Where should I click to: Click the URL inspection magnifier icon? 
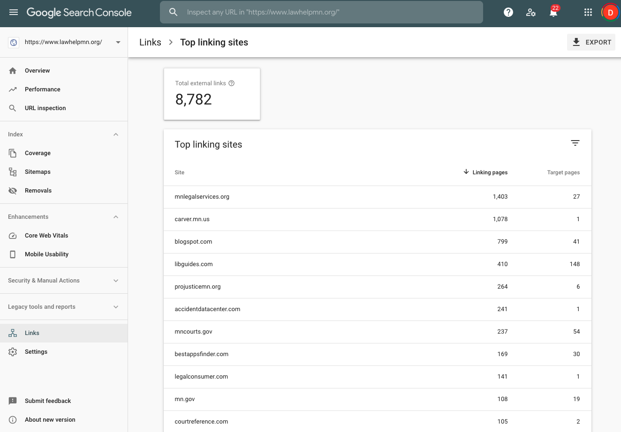pyautogui.click(x=13, y=108)
